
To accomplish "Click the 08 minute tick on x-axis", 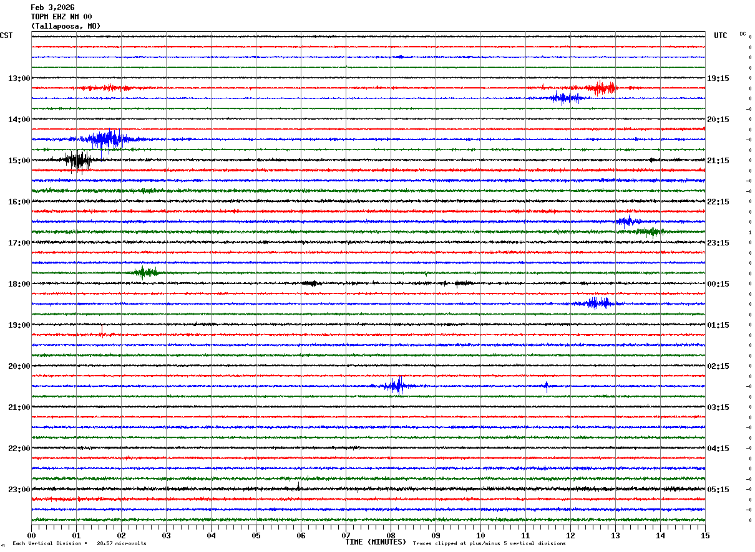I will (391, 535).
